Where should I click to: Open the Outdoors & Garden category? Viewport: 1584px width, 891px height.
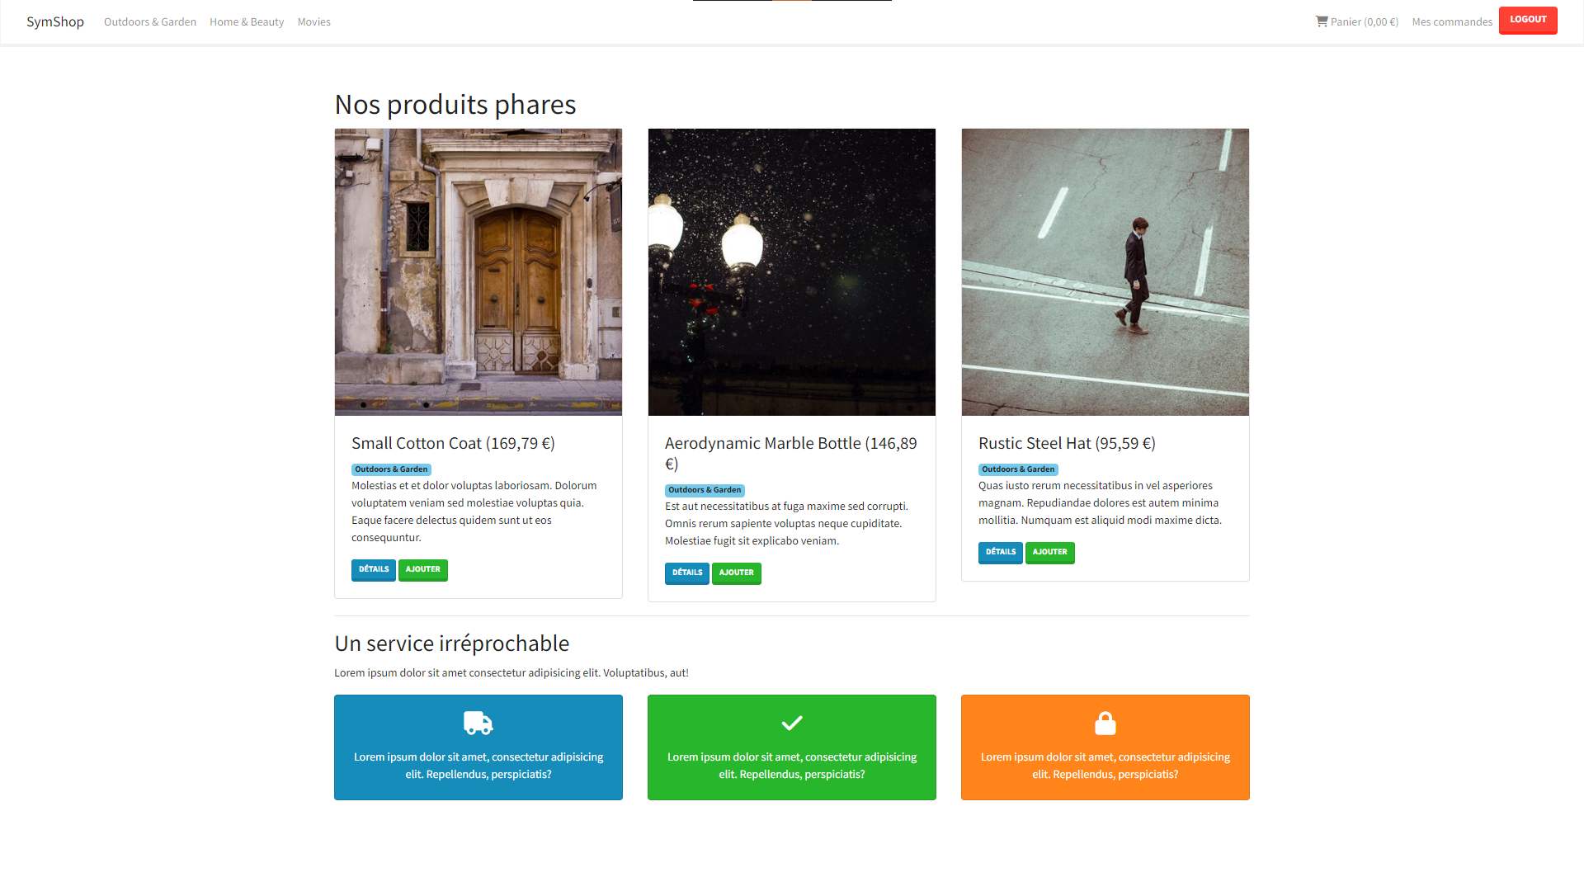[x=150, y=22]
